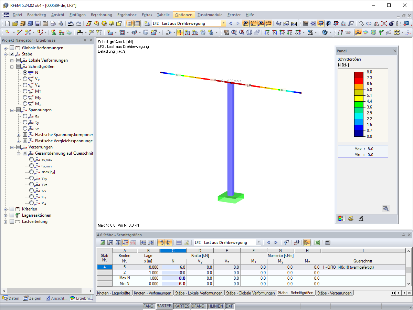413x310 pixels.
Task: Click the magnifier button in the Panel
Action: 386,208
